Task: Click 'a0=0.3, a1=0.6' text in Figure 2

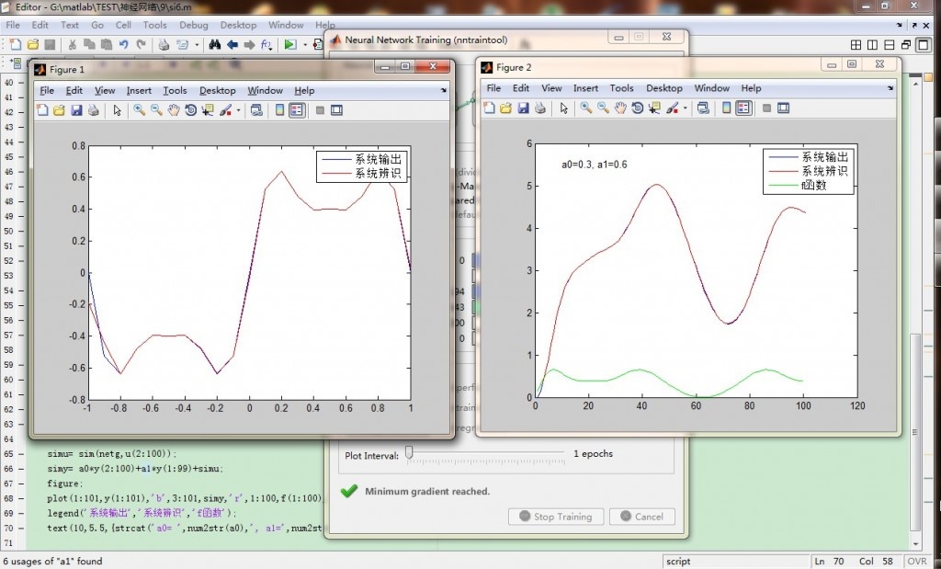Action: tap(595, 165)
